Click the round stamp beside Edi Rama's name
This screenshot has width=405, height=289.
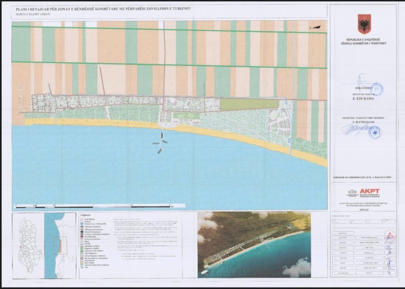click(x=377, y=89)
